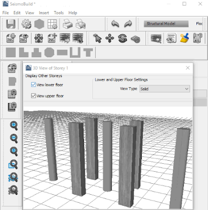Click inside the 3D columns viewport
This screenshot has width=208, height=210.
coord(108,157)
